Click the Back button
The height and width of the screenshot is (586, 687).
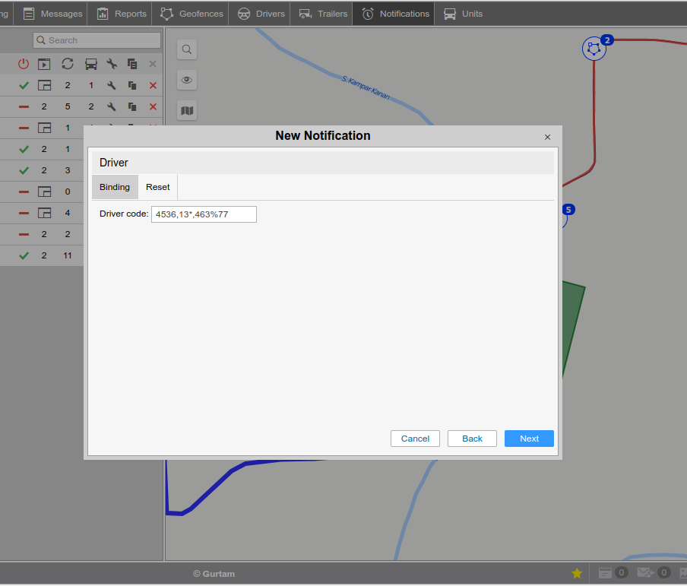[472, 439]
